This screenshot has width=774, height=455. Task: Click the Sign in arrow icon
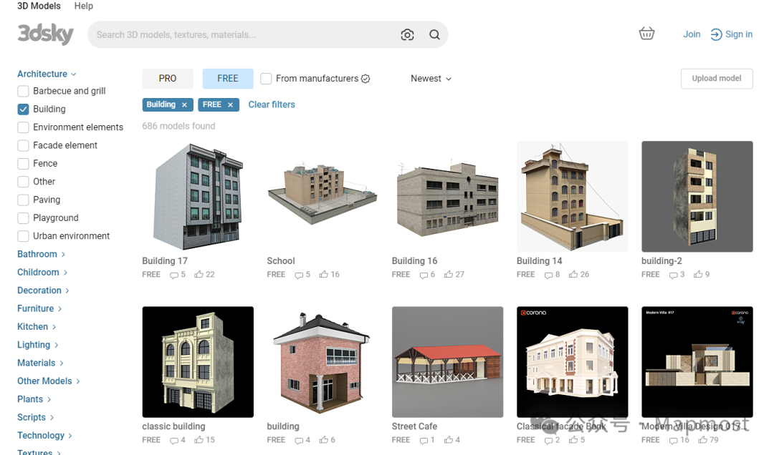(716, 34)
